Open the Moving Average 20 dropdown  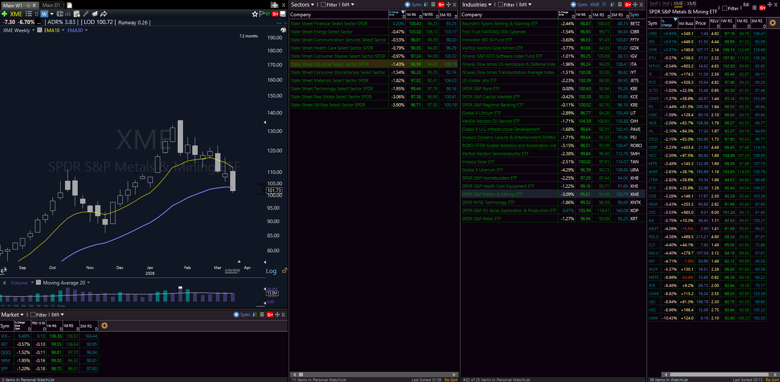[89, 283]
